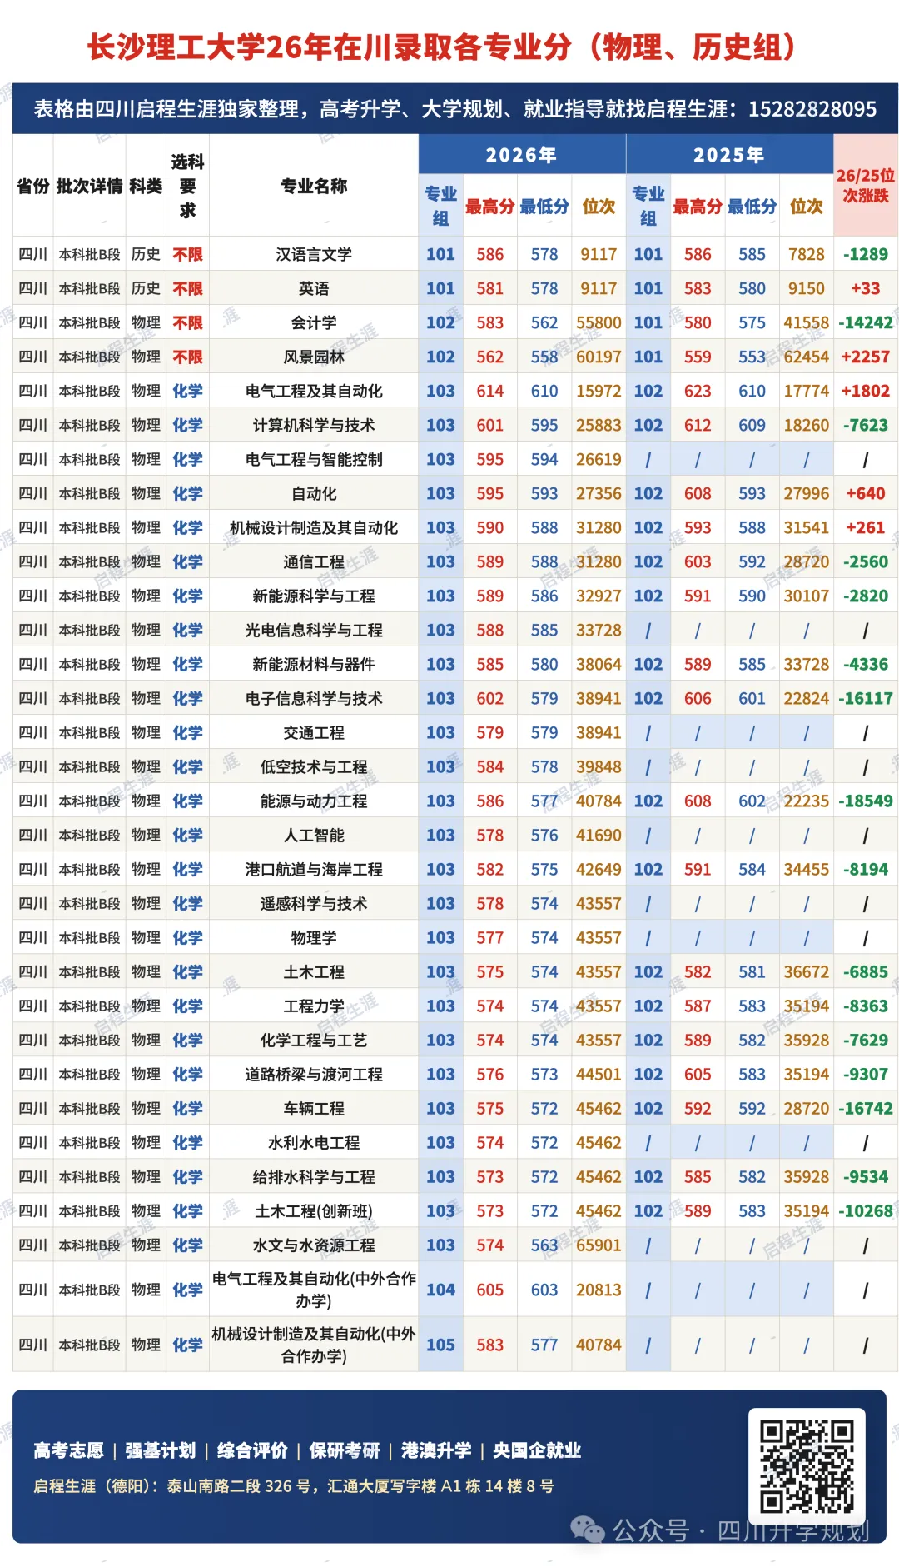Click the rank change value +640
The height and width of the screenshot is (1567, 899).
[866, 493]
